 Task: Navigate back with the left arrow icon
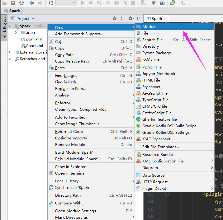pyautogui.click(x=31, y=3)
